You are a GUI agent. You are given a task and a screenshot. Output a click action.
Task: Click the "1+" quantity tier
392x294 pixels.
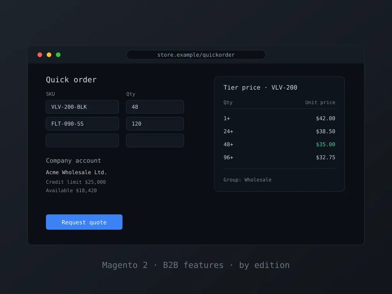point(227,118)
